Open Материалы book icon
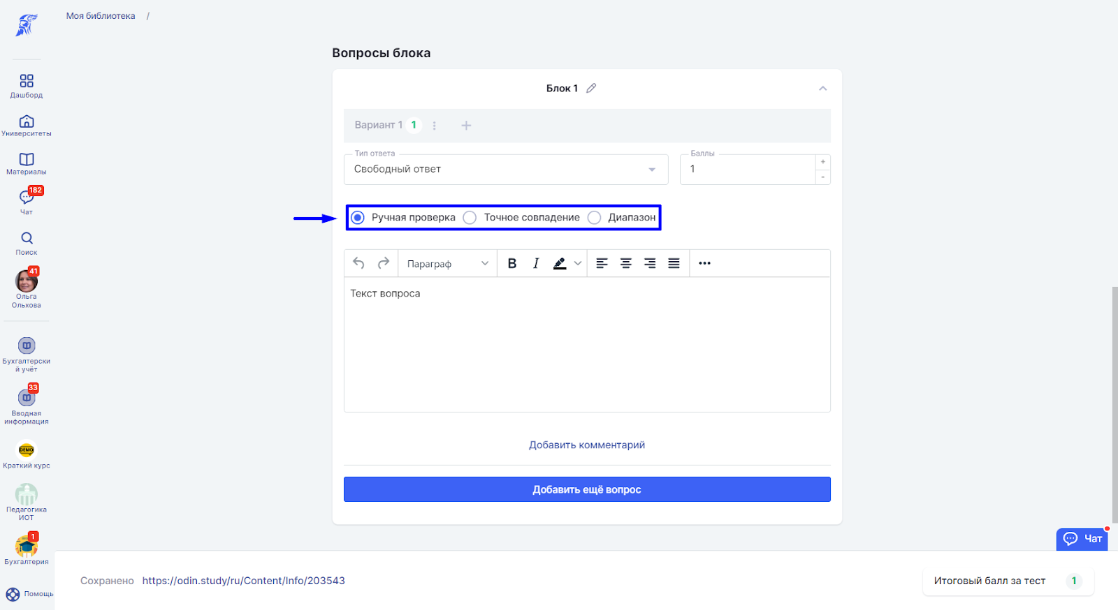The width and height of the screenshot is (1118, 610). pos(27,159)
